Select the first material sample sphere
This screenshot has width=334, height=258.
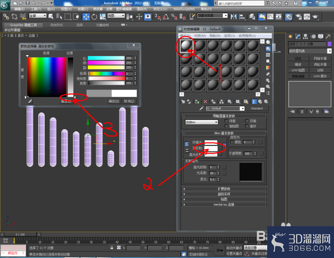pyautogui.click(x=186, y=46)
